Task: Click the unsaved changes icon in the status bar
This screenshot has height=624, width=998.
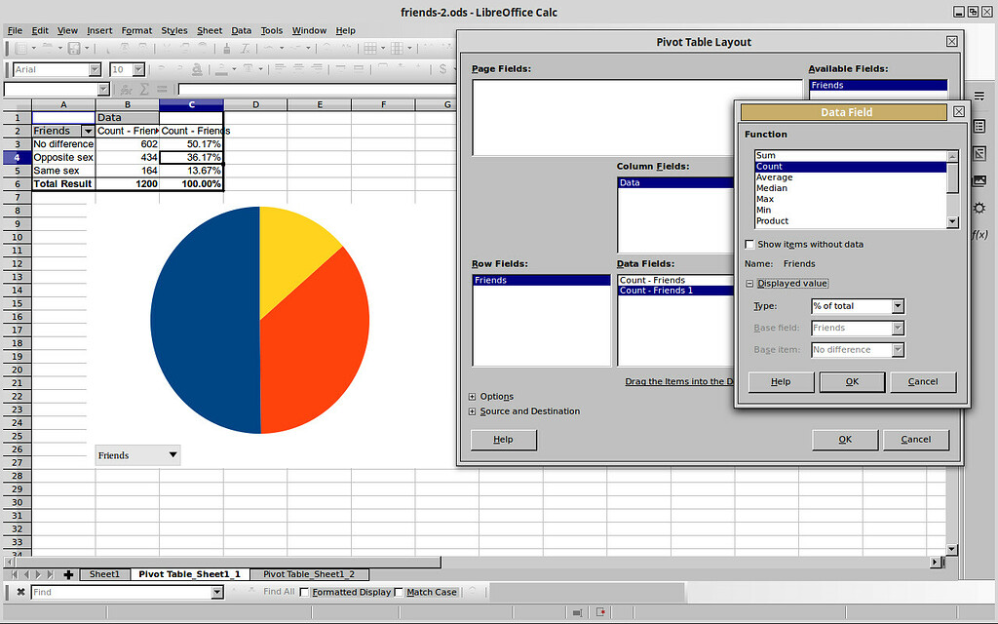Action: coord(601,612)
